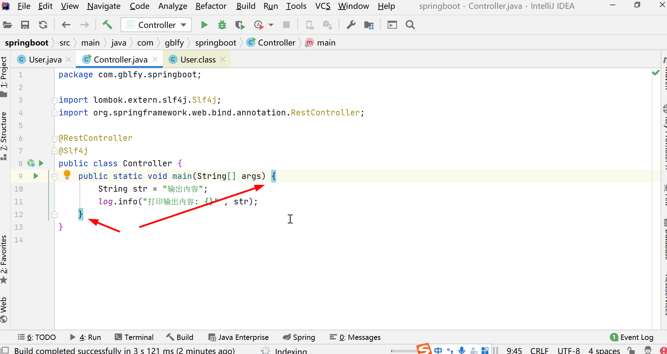This screenshot has height=354, width=667.
Task: Click springboot root in breadcrumb
Action: (x=26, y=43)
